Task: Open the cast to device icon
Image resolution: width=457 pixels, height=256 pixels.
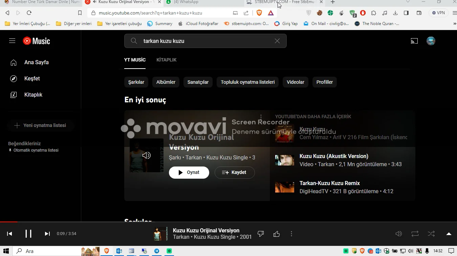Action: 414,41
